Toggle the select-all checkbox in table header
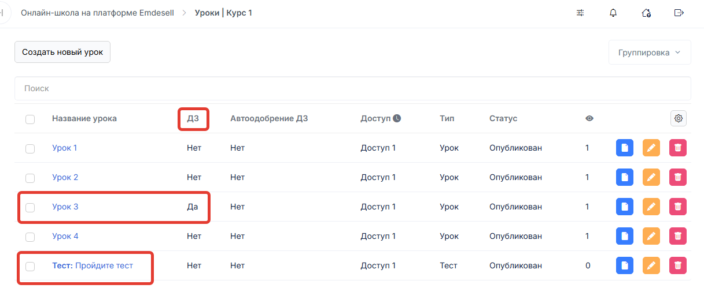704x292 pixels. (30, 119)
